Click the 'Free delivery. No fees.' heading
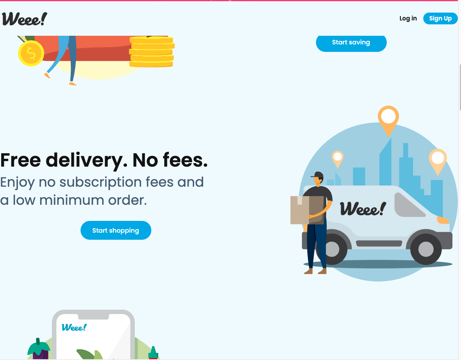461x360 pixels. [104, 160]
